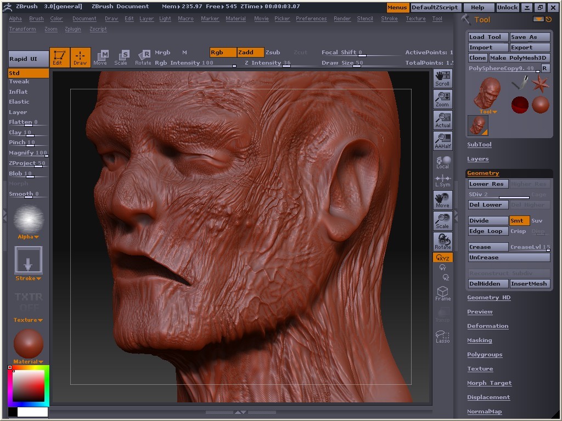Toggle the M material-only mode
This screenshot has width=562, height=421.
tap(184, 52)
